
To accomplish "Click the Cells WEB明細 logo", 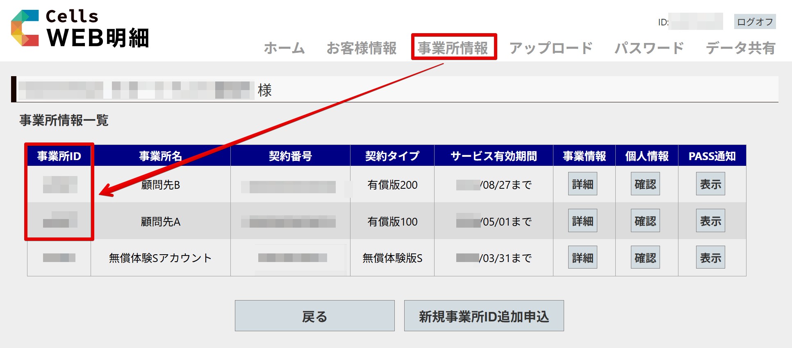I will tap(80, 29).
